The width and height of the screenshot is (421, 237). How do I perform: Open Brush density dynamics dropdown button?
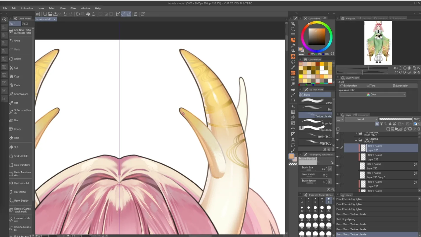330,182
